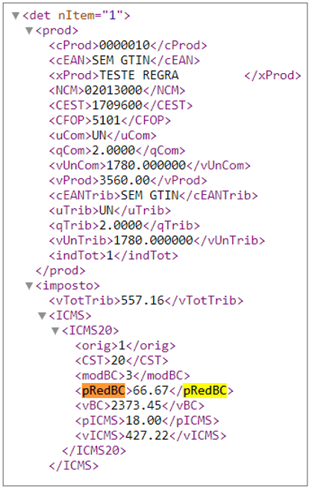Select the cProd value 0000010
The height and width of the screenshot is (489, 309).
tap(125, 46)
